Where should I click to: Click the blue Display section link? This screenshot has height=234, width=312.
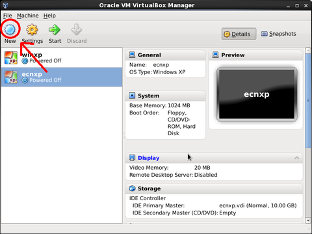click(149, 158)
